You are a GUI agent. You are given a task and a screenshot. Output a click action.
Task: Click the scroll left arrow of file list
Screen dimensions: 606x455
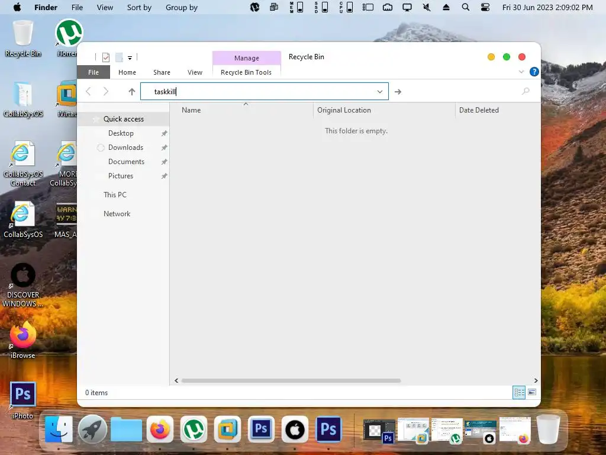point(176,381)
